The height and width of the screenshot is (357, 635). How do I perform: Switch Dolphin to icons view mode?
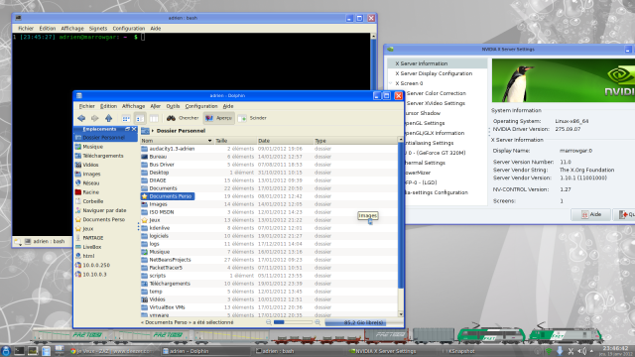click(126, 119)
